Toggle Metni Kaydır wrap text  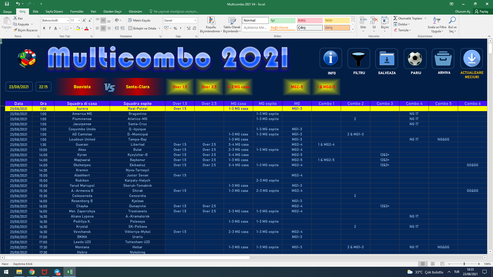pos(139,20)
